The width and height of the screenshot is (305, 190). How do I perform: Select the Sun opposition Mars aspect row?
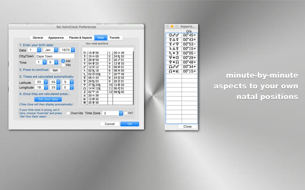[x=182, y=35]
